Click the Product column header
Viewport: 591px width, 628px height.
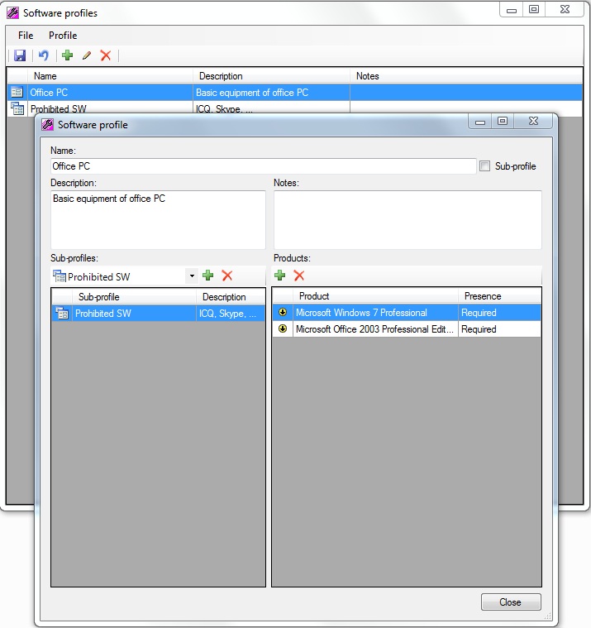pyautogui.click(x=375, y=296)
